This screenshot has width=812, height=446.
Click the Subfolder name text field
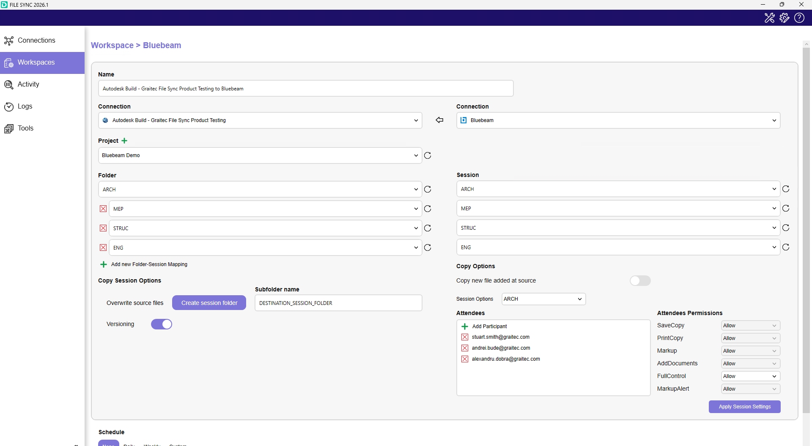[x=338, y=303]
